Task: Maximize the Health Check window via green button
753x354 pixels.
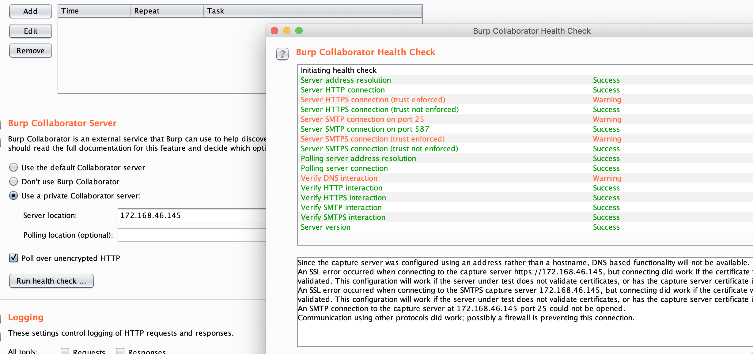Action: click(299, 31)
